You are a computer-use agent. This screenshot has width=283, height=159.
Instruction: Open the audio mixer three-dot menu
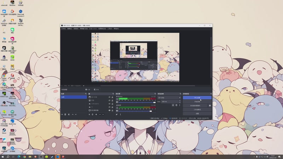(120, 114)
